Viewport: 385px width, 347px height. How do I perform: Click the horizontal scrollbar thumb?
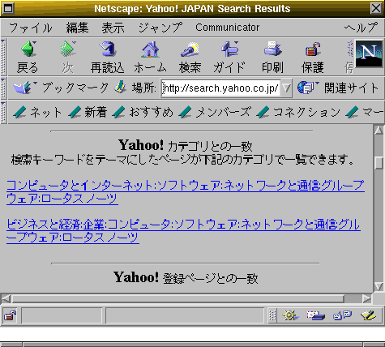click(x=178, y=298)
